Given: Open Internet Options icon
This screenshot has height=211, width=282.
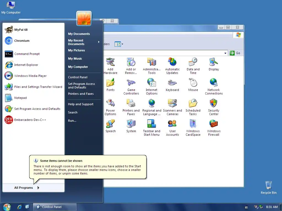Looking at the screenshot, I should click(152, 87).
